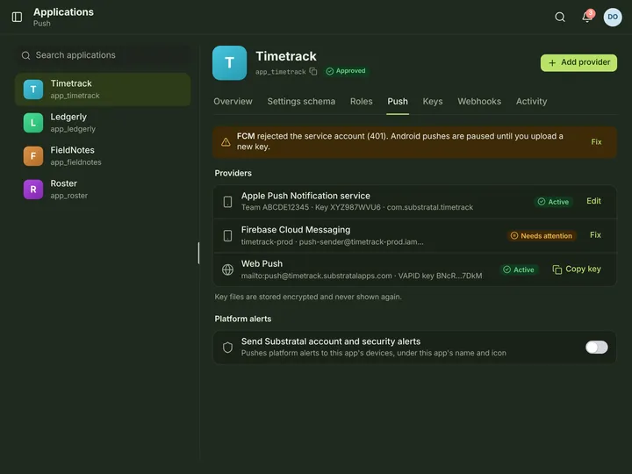The width and height of the screenshot is (632, 474).
Task: Click 'app_timetrack' ID text in header
Action: pos(281,72)
